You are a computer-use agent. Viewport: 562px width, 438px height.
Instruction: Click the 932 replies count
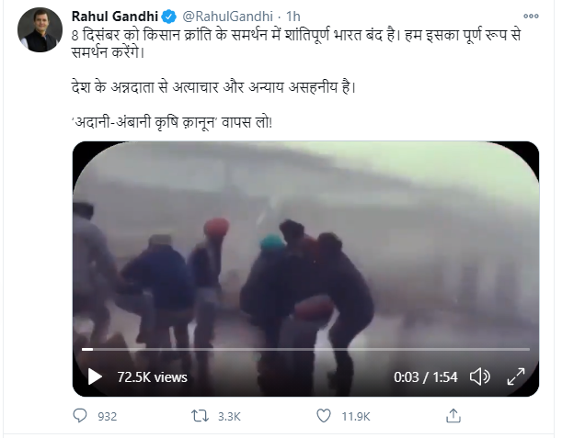pyautogui.click(x=107, y=416)
